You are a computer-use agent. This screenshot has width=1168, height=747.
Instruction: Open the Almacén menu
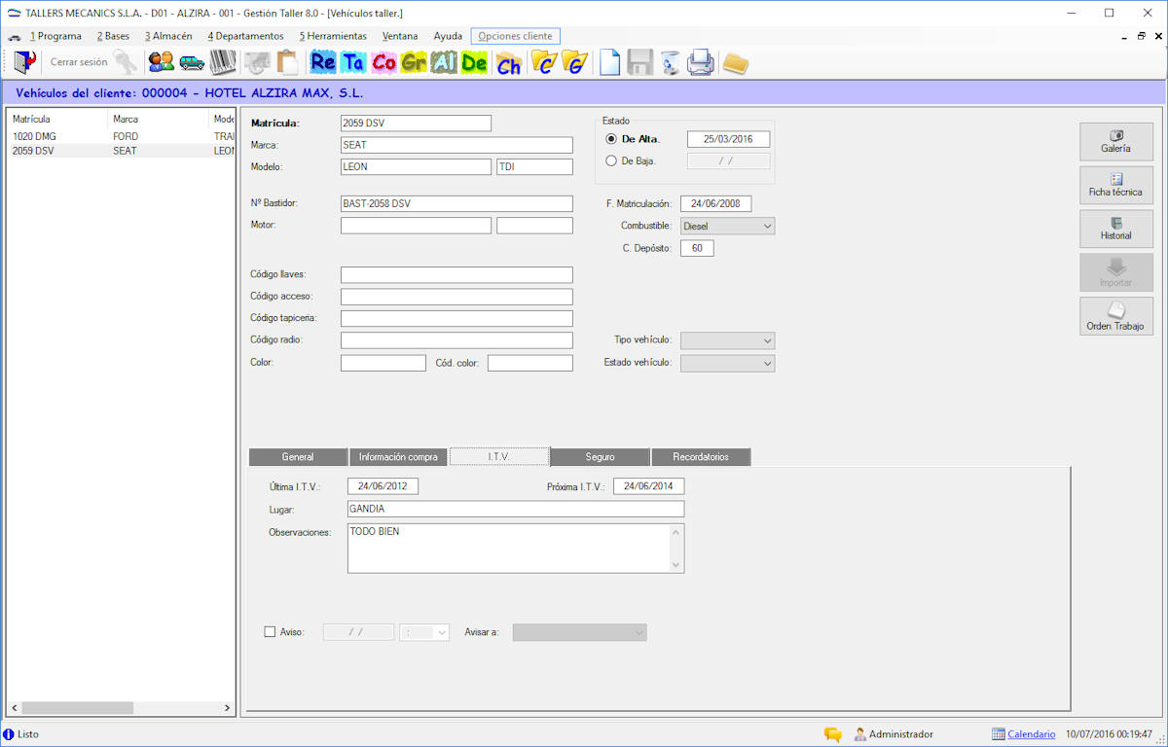(x=168, y=36)
